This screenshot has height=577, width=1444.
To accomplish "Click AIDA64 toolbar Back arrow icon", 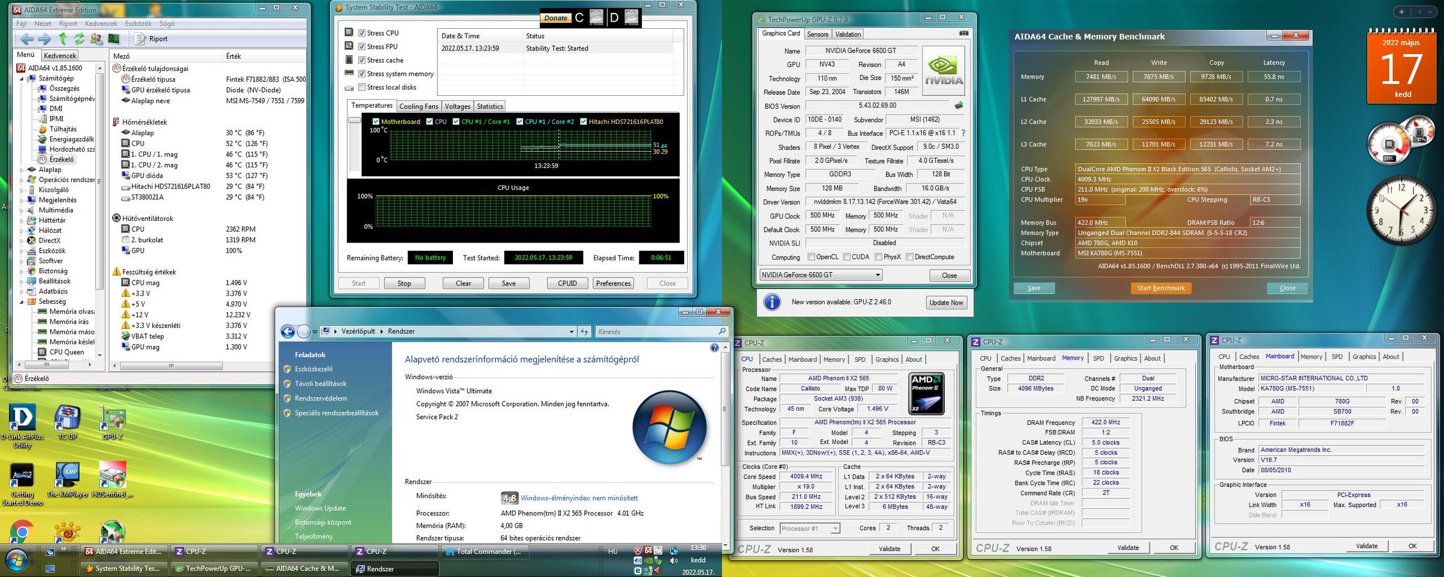I will pos(26,39).
